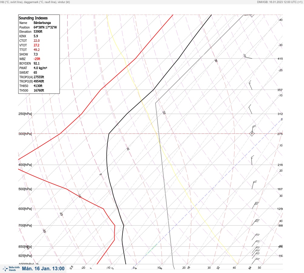304x273 pixels.
Task: Click the 357 height label on right edge
Action: point(280,90)
